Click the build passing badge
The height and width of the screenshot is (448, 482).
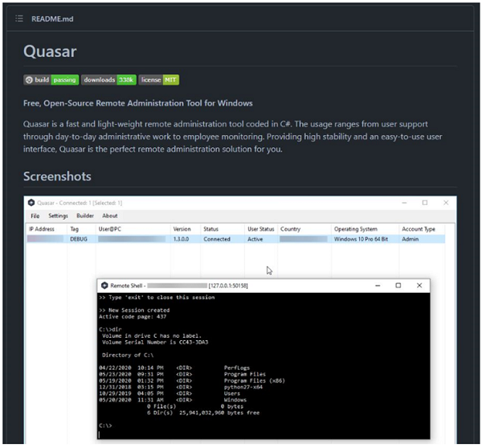51,80
